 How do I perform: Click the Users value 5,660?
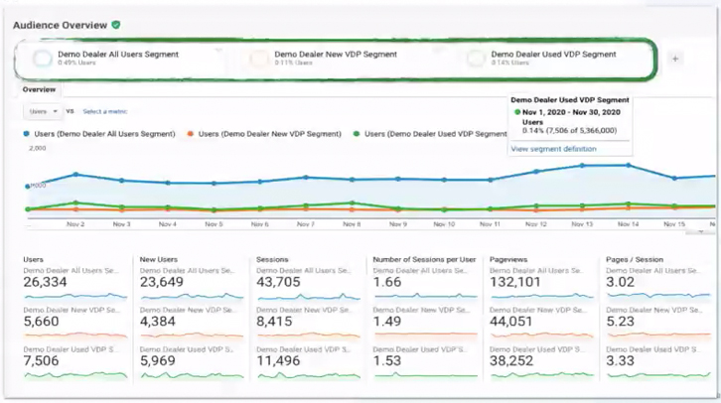pyautogui.click(x=41, y=322)
